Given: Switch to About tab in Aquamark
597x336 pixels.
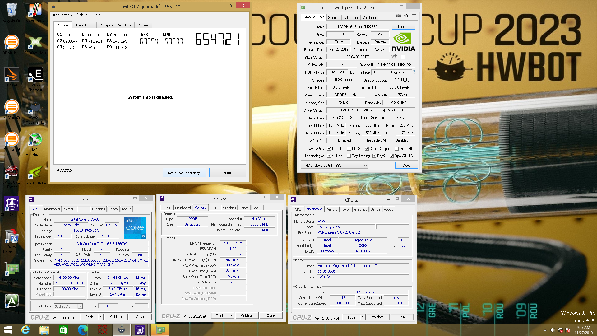Looking at the screenshot, I should click(x=143, y=26).
